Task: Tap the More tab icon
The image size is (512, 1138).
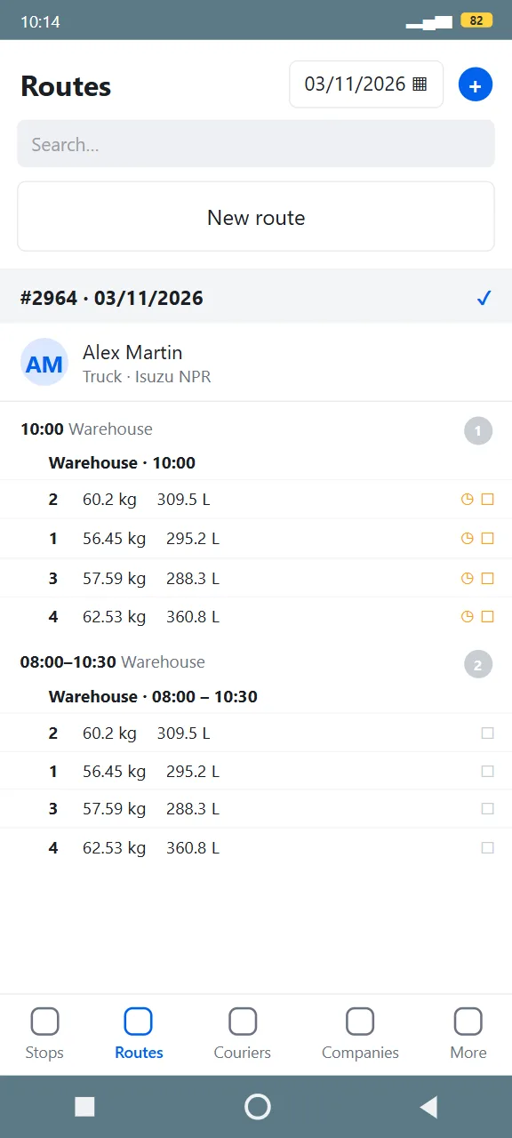Action: pyautogui.click(x=468, y=1022)
